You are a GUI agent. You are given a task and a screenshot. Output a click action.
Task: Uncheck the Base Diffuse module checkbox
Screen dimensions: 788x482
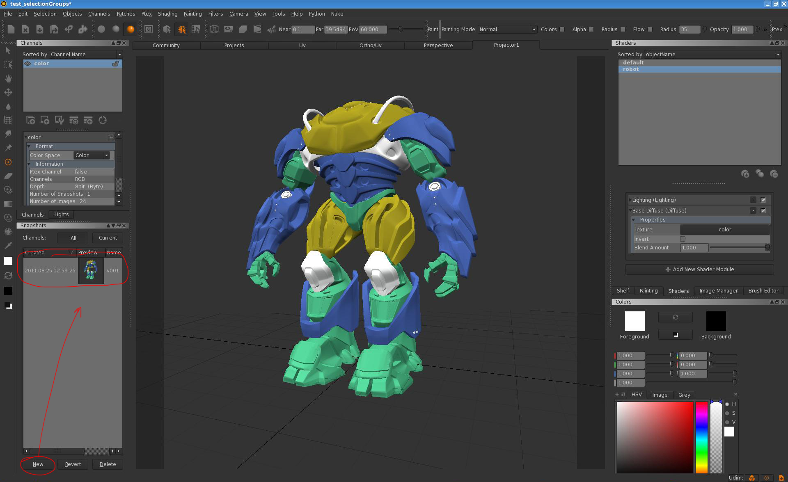pos(763,210)
